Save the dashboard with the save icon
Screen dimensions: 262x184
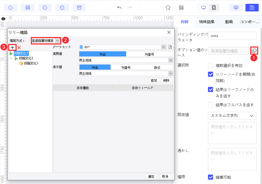(x=252, y=8)
